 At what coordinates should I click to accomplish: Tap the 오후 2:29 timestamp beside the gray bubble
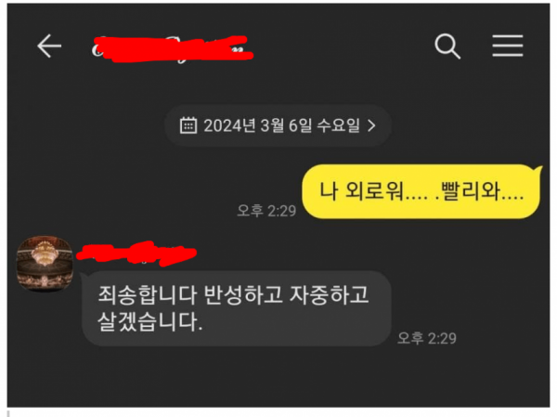(x=427, y=338)
